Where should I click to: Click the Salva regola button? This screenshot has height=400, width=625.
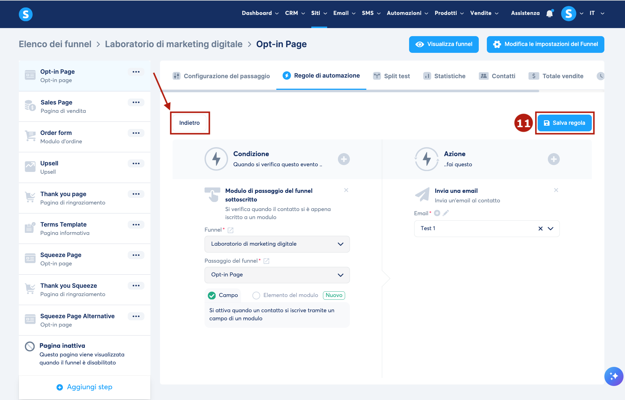pyautogui.click(x=565, y=123)
